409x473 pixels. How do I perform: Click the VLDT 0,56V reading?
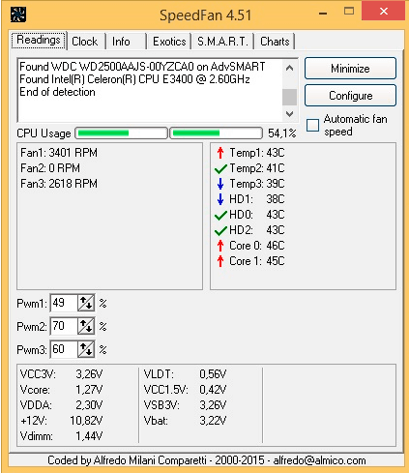185,374
